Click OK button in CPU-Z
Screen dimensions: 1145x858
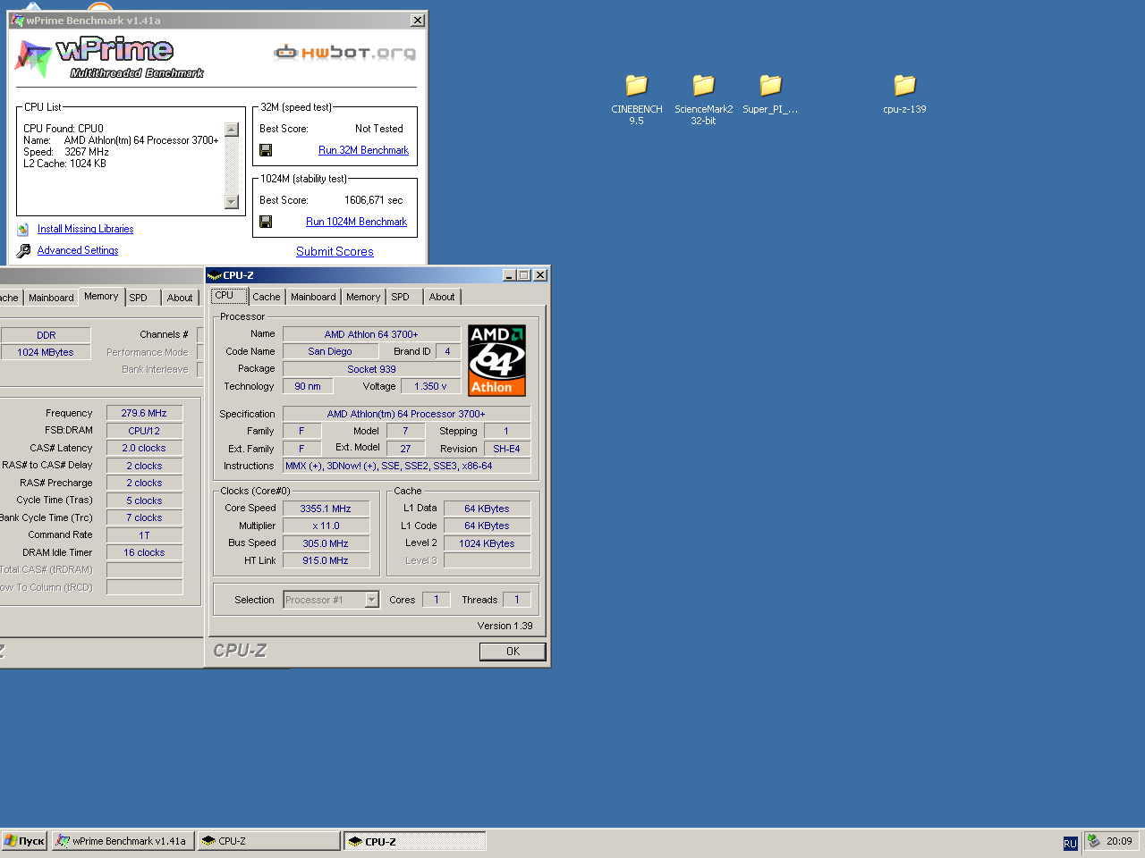513,652
